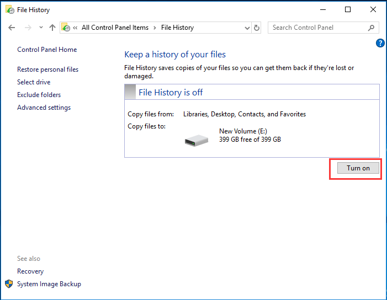Open Restore personal files
This screenshot has height=300, width=387.
[47, 69]
